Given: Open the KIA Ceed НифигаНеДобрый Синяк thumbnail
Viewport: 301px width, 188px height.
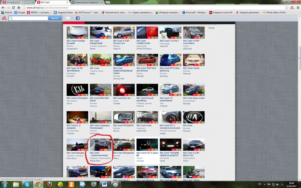Looking at the screenshot, I should [x=124, y=60].
